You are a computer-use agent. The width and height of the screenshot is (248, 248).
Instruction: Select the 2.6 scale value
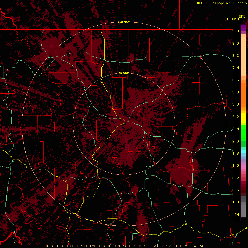pyautogui.click(x=236, y=141)
